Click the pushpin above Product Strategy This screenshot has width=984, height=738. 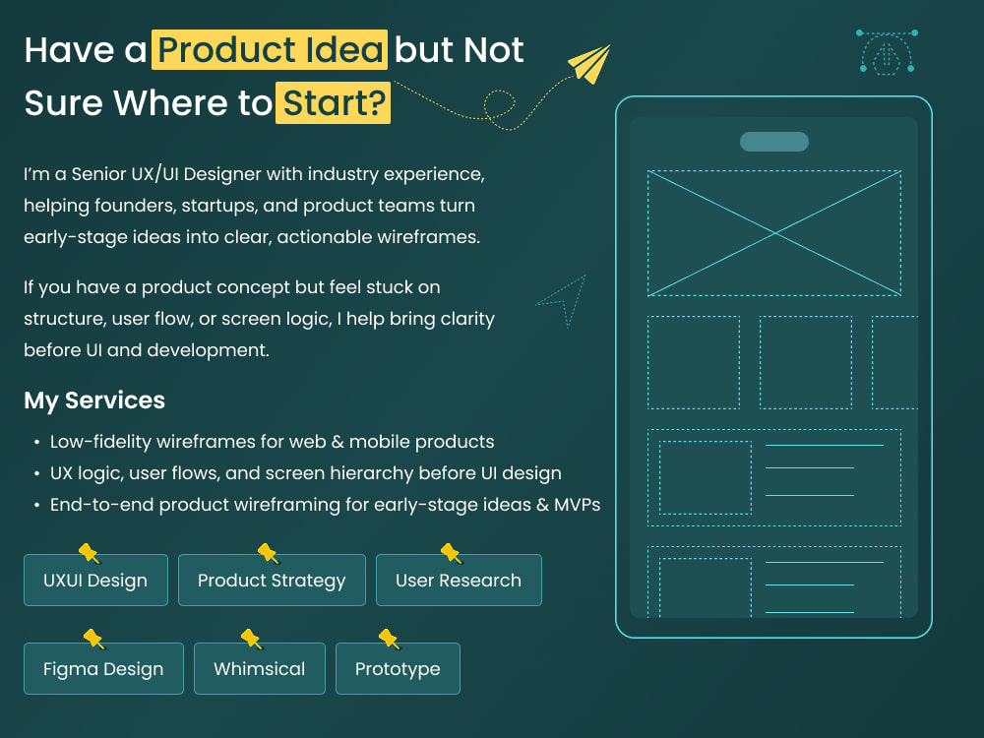click(x=269, y=553)
